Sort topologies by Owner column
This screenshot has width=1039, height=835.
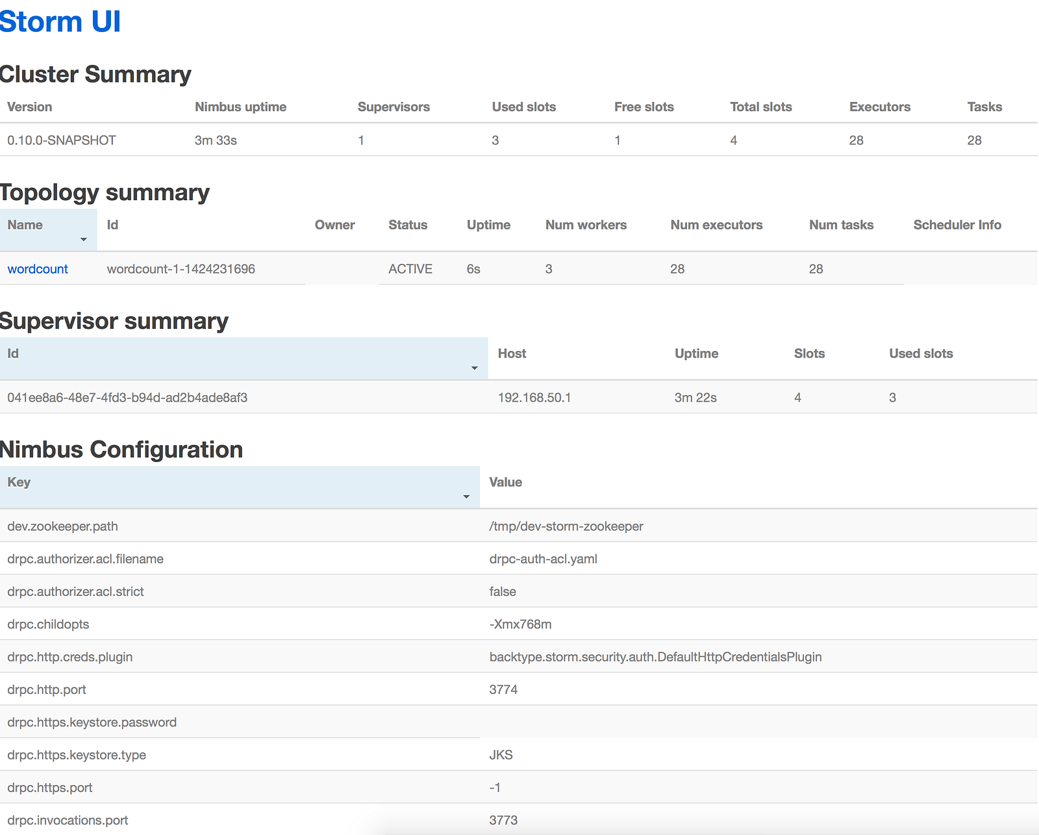click(334, 225)
